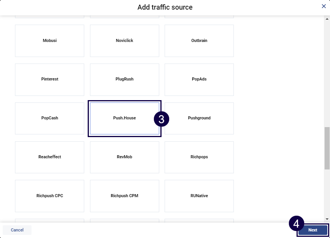Choose RUNative from the list
This screenshot has height=238, width=330.
click(x=199, y=196)
